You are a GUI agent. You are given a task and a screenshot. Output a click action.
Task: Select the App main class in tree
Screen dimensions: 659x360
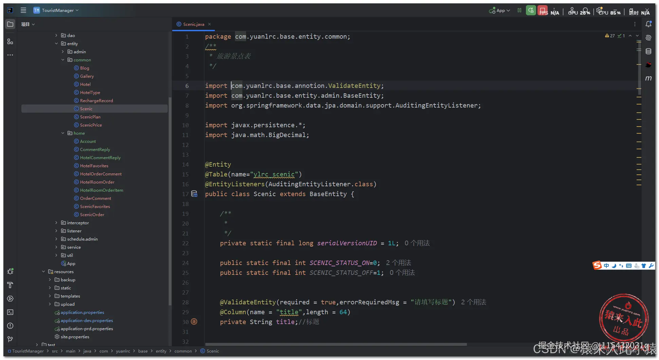68,263
